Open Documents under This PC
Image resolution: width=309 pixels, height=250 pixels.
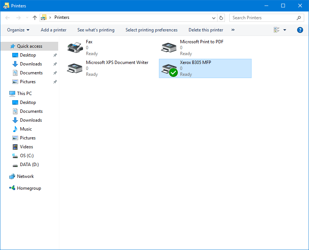(31, 111)
